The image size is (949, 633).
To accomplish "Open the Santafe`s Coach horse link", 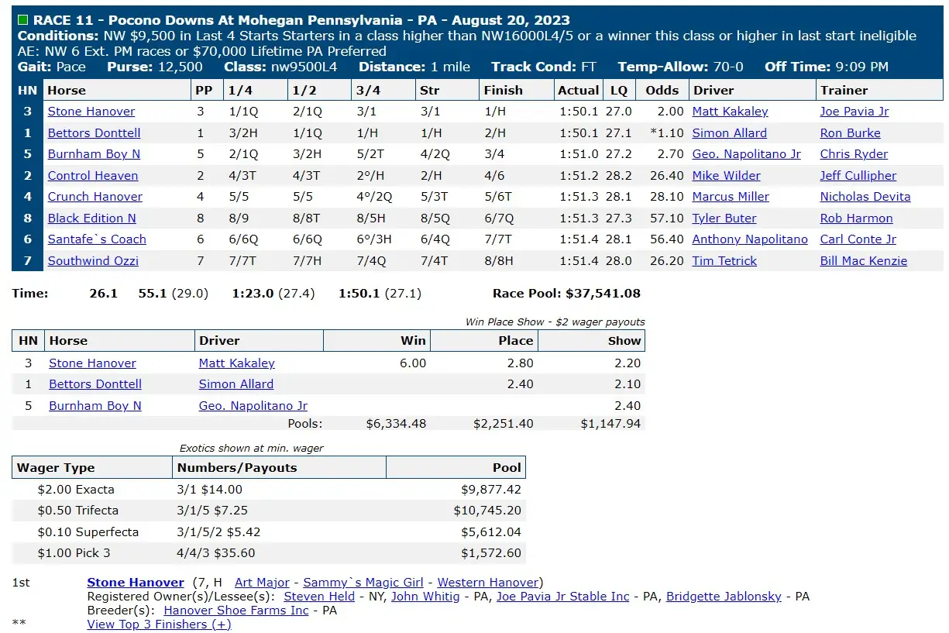I will pyautogui.click(x=97, y=239).
